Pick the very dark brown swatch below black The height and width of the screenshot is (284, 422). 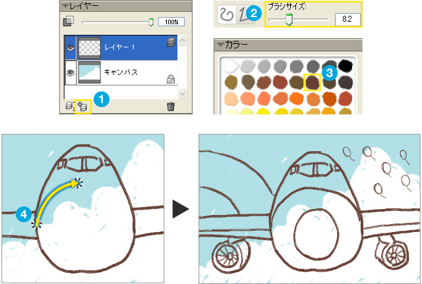tap(346, 82)
